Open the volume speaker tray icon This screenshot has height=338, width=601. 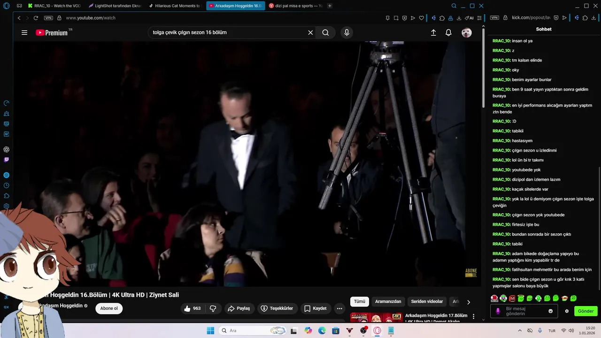pos(572,330)
